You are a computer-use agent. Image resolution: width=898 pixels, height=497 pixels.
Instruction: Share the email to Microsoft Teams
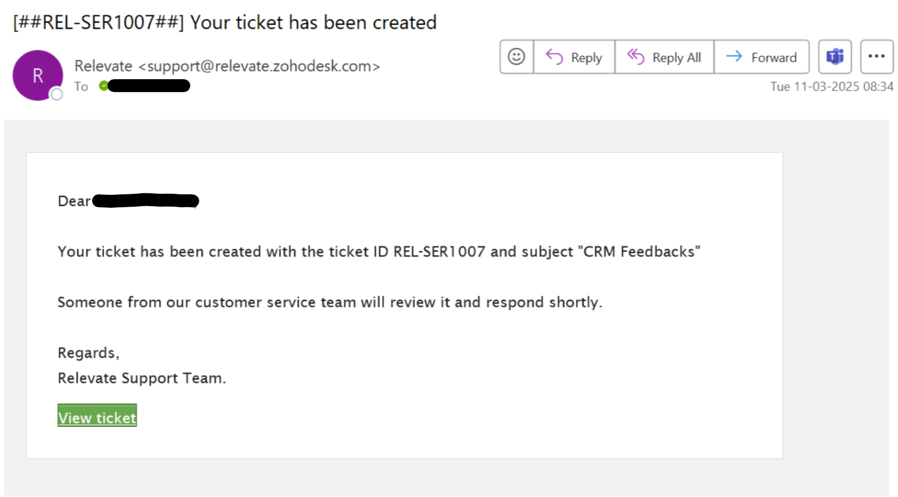coord(835,57)
